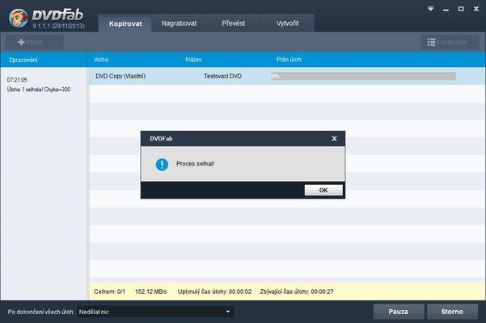Click the 0% task progress bar
The width and height of the screenshot is (486, 323).
point(363,76)
